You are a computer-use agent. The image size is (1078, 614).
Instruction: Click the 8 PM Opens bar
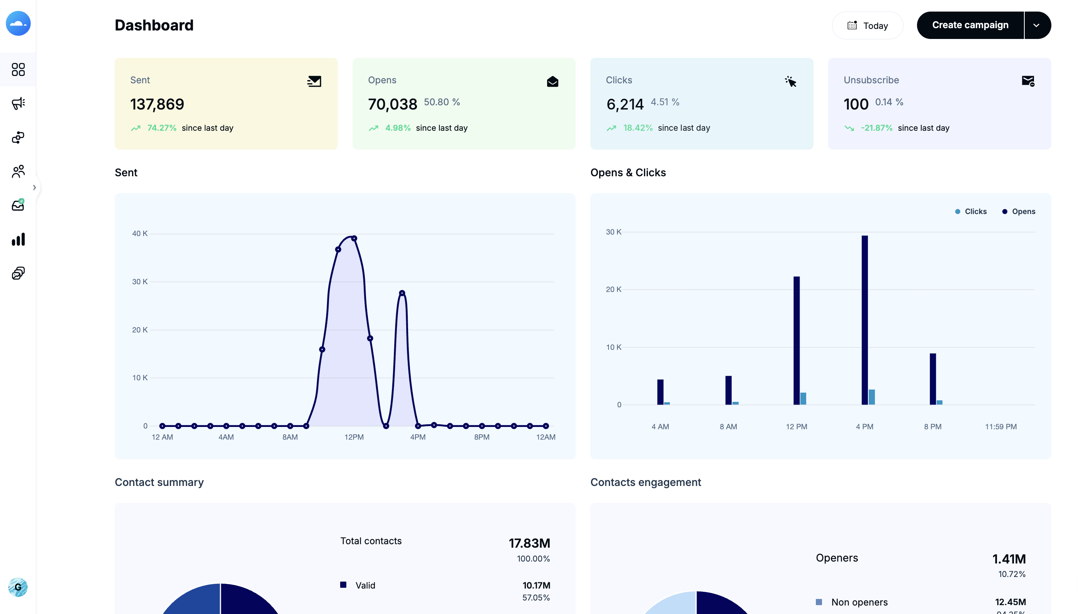(x=933, y=379)
